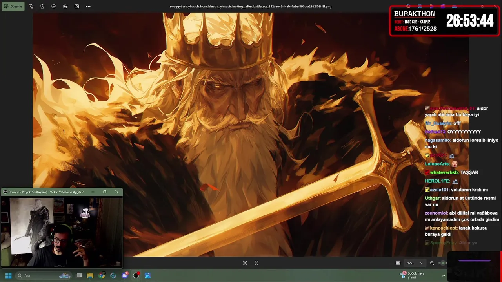Open the three-dots more options menu
The image size is (502, 282).
tap(88, 6)
